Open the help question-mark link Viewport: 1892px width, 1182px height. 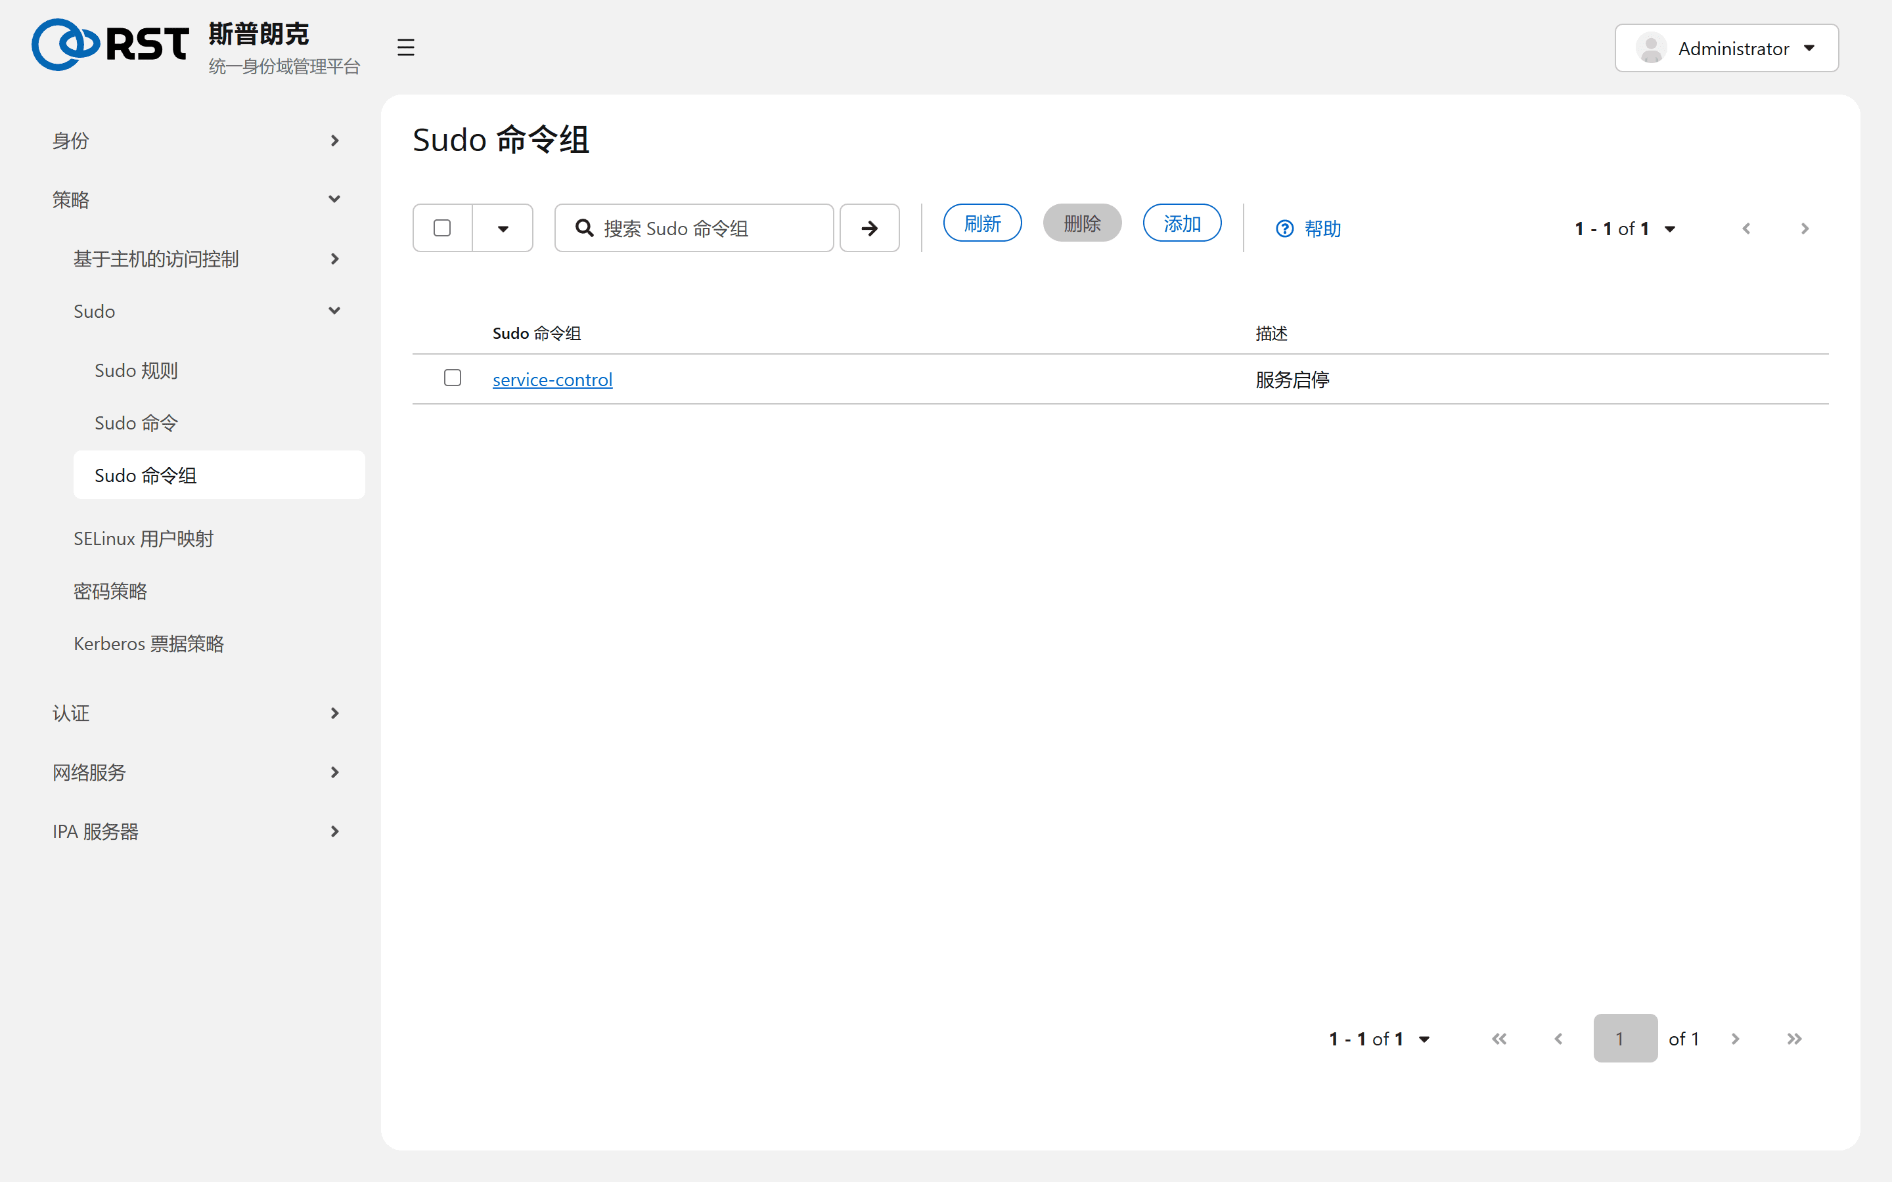point(1308,229)
